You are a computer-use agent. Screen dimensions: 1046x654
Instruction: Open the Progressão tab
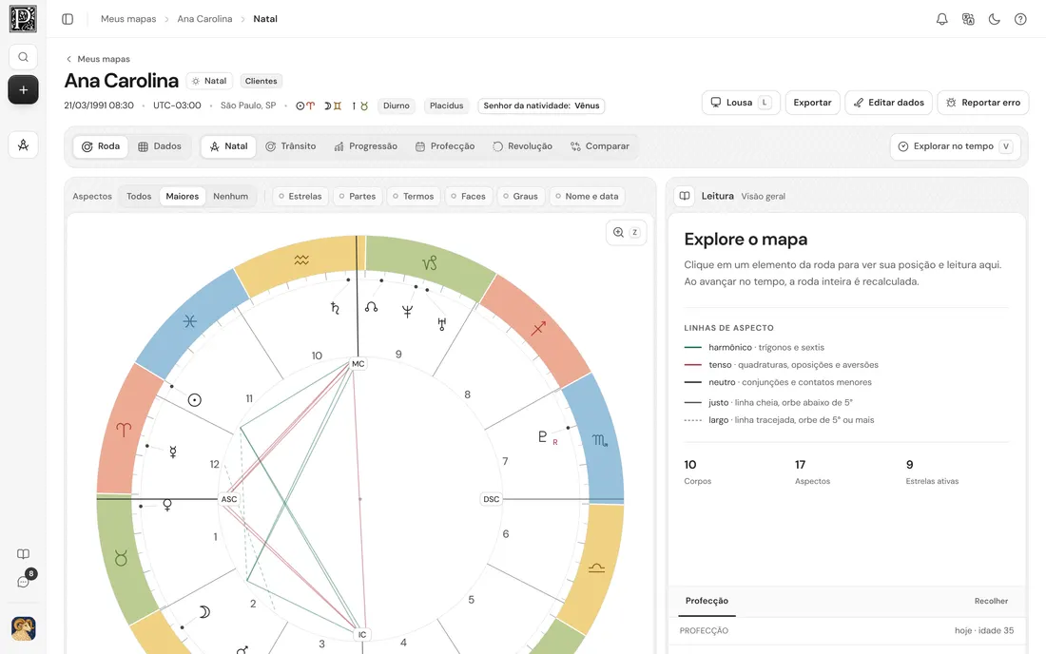(x=365, y=146)
